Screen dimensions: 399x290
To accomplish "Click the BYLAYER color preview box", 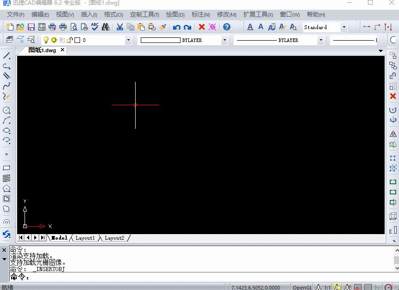I will 160,40.
